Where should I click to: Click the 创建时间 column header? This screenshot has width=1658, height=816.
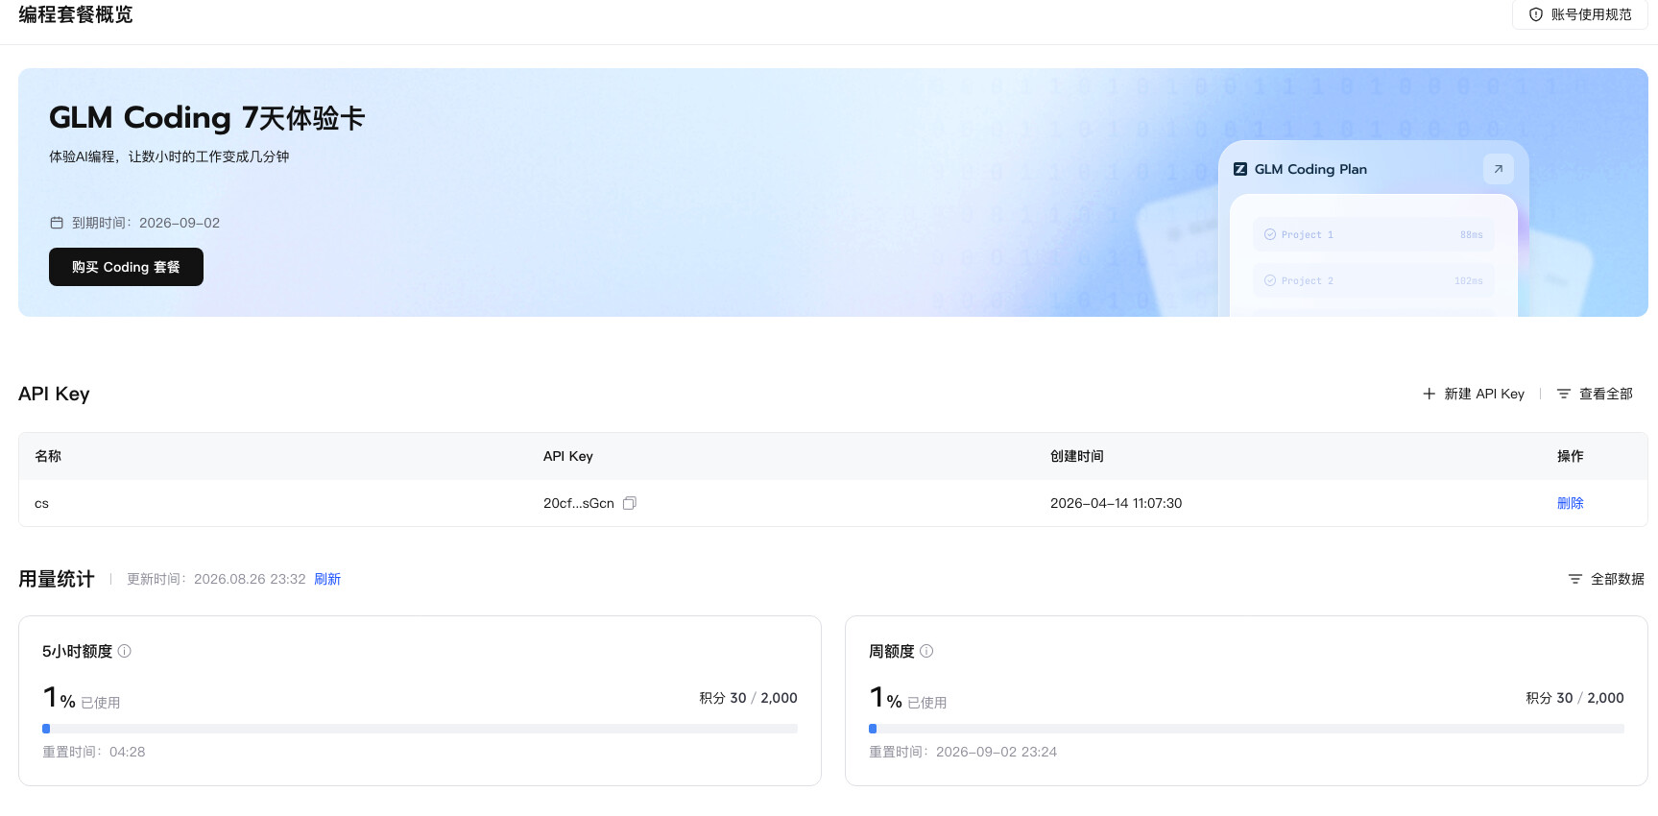tap(1077, 456)
